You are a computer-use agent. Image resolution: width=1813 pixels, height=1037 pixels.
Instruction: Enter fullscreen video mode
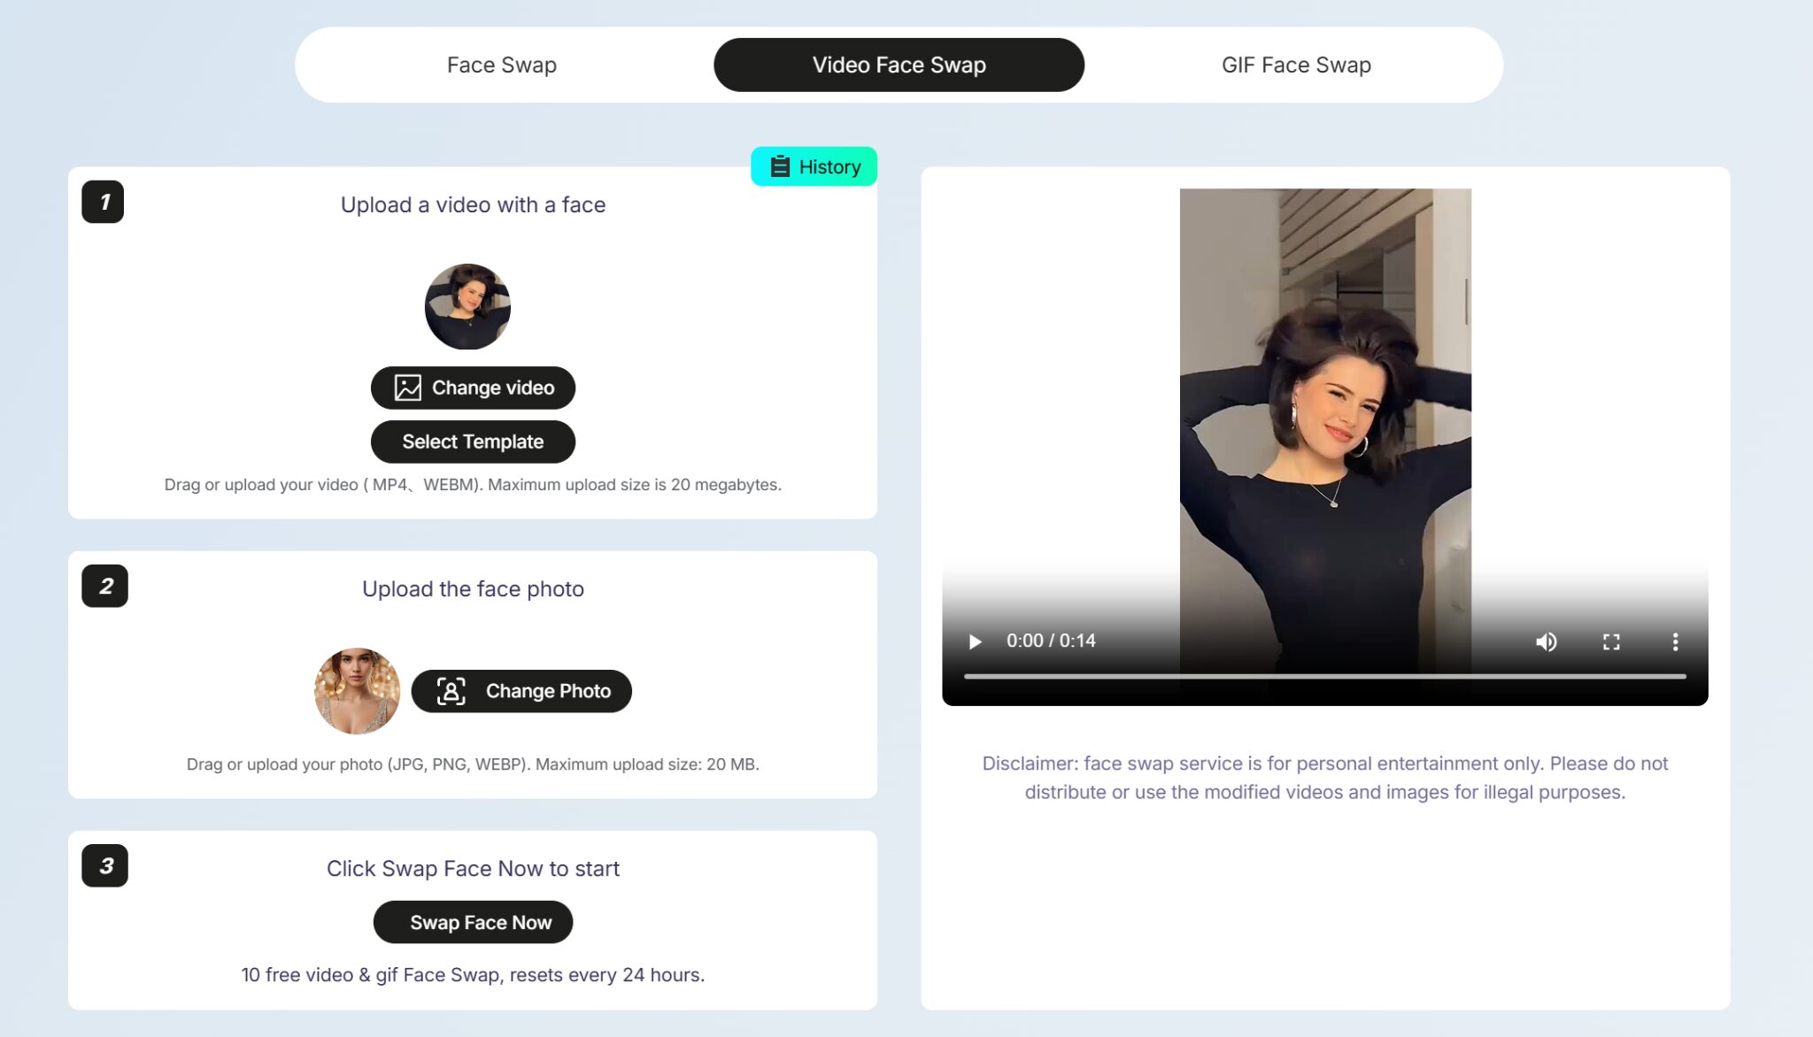point(1611,641)
